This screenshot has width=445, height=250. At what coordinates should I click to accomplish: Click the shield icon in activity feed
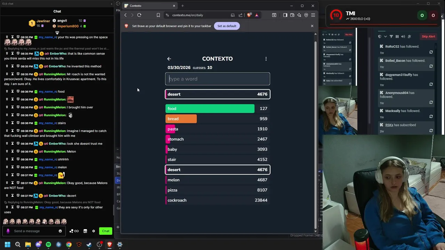[380, 36]
